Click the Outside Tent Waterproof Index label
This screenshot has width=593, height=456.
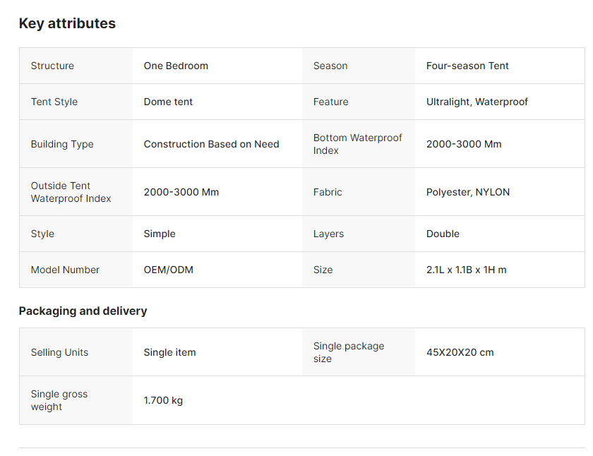click(71, 192)
